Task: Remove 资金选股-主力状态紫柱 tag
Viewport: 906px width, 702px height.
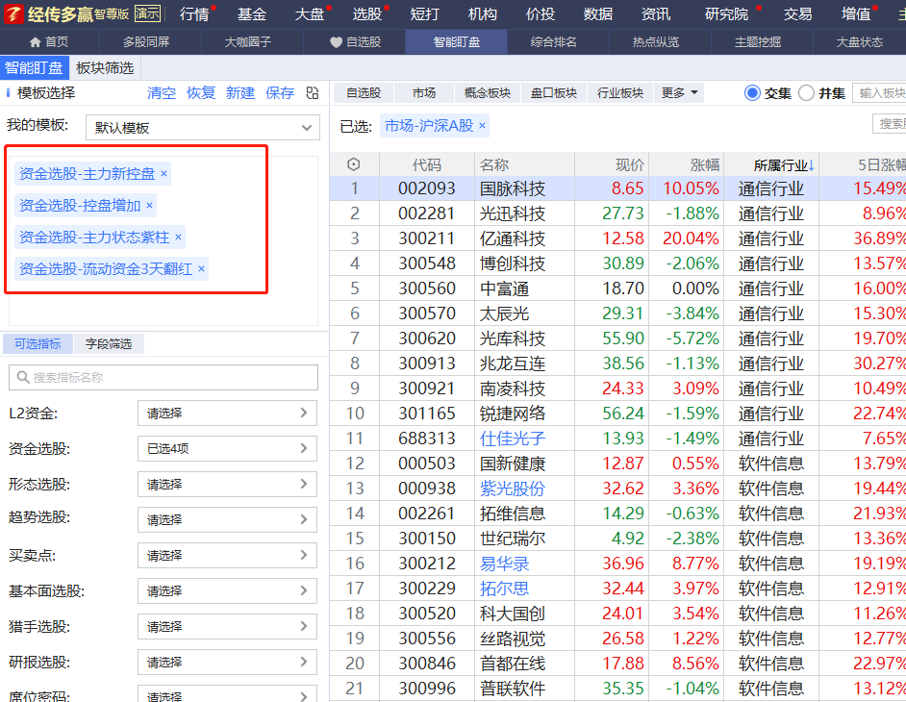Action: (178, 237)
